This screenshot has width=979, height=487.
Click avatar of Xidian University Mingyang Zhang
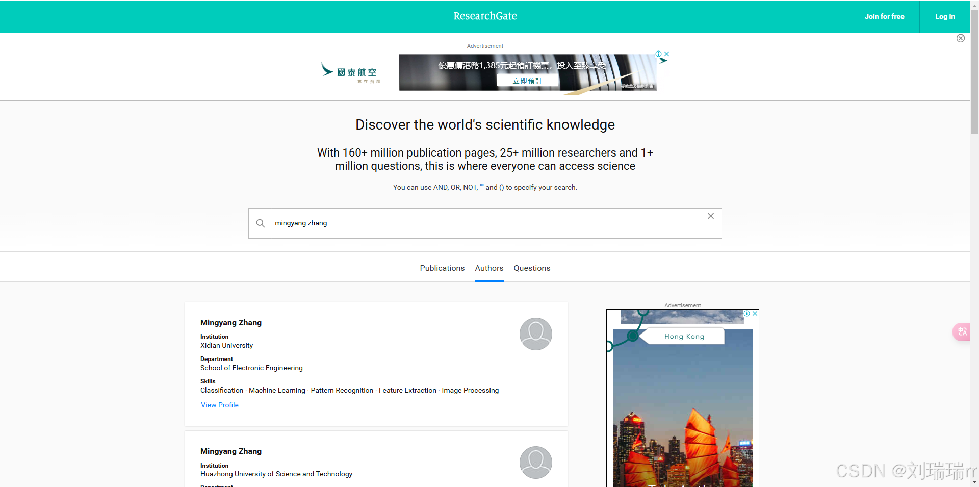tap(535, 334)
